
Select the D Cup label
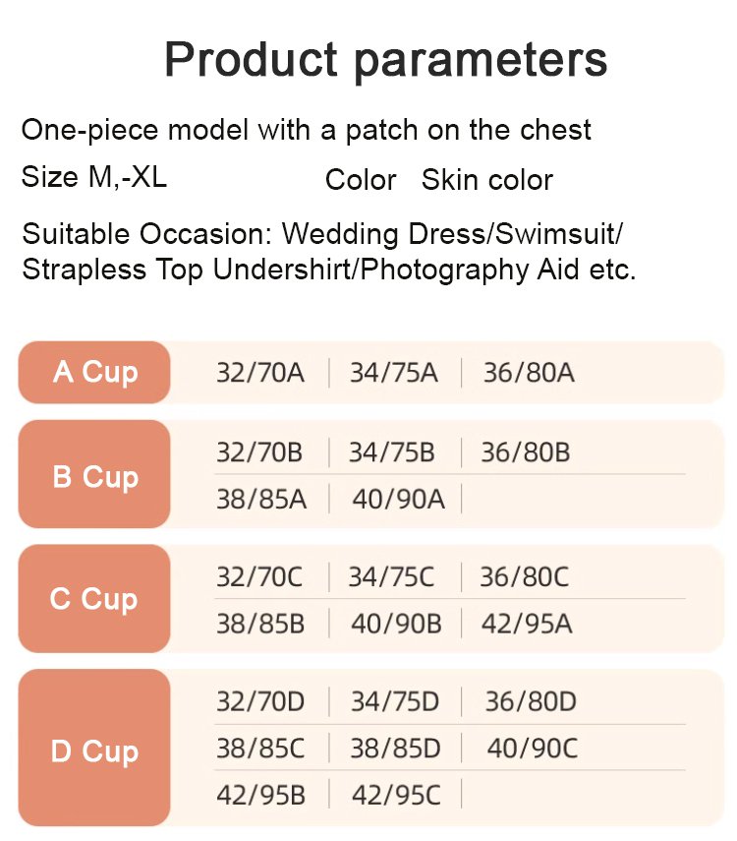(95, 751)
